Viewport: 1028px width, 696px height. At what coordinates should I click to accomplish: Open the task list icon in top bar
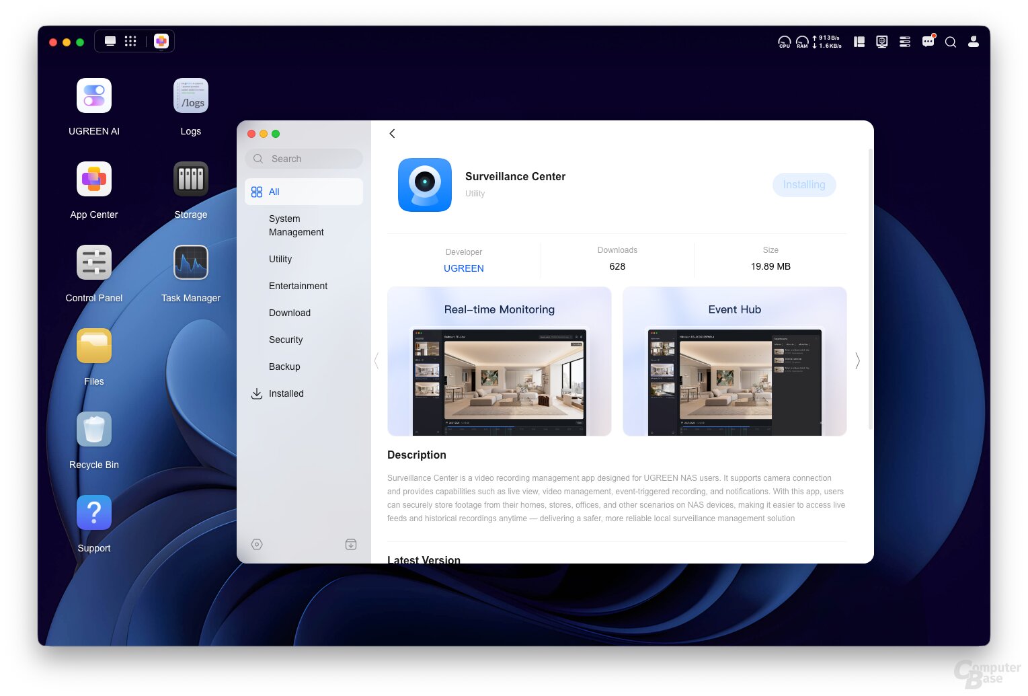[905, 42]
